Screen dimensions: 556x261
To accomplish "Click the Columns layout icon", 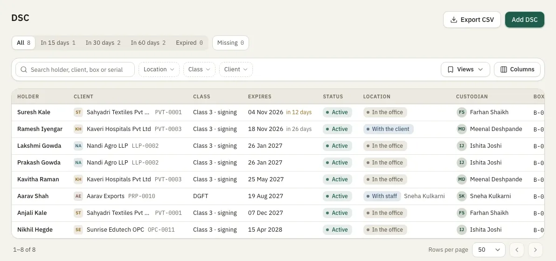I will pyautogui.click(x=503, y=69).
